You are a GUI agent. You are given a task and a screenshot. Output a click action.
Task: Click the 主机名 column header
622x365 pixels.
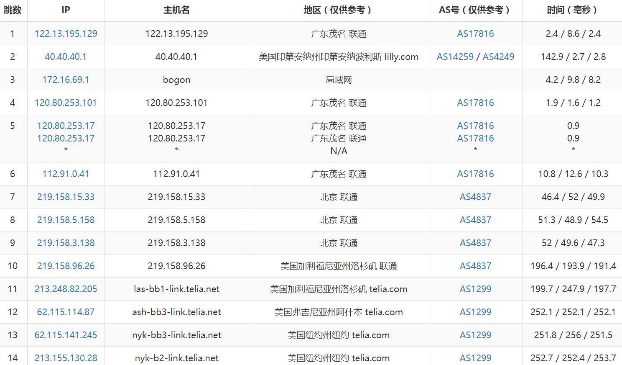click(x=176, y=10)
